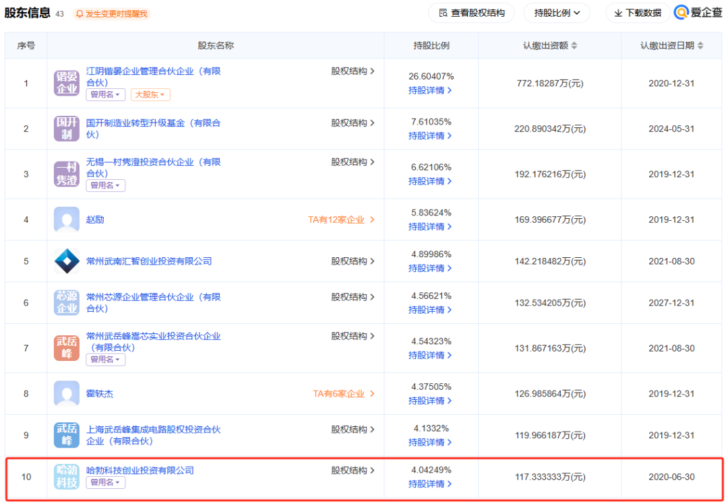Open 持股详情 under 4.89986%
Viewport: 728px width, 503px height.
[430, 269]
